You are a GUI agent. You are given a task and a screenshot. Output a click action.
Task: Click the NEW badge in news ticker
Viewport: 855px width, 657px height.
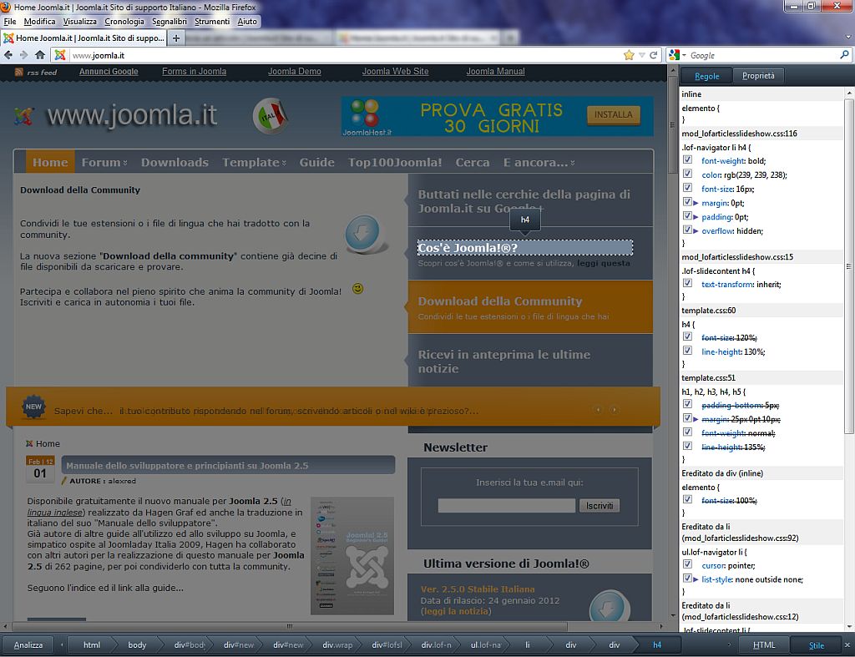tap(33, 407)
